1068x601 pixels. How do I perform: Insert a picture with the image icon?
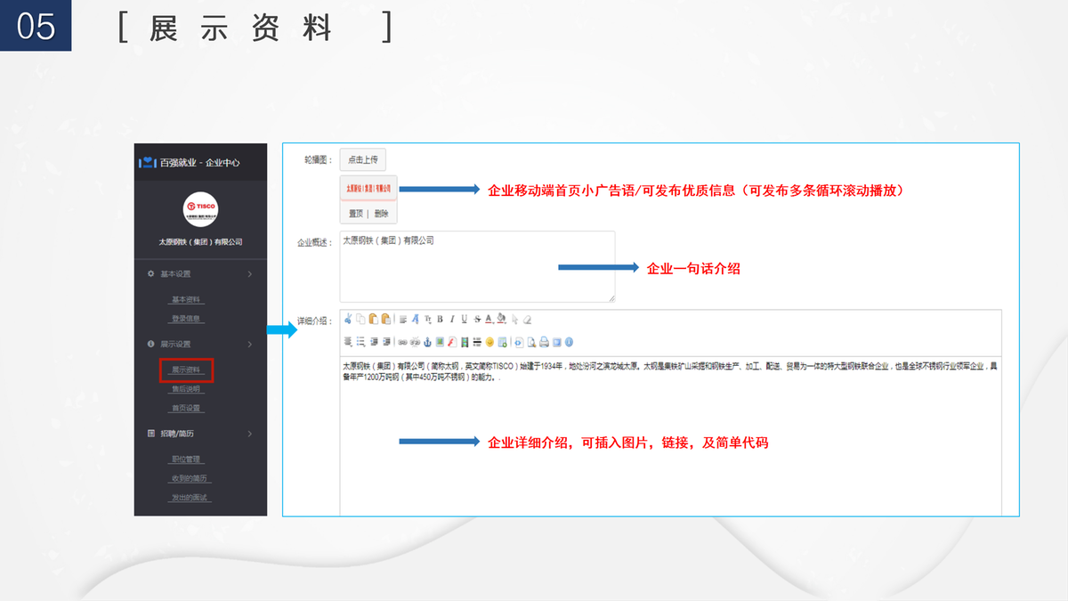[440, 341]
